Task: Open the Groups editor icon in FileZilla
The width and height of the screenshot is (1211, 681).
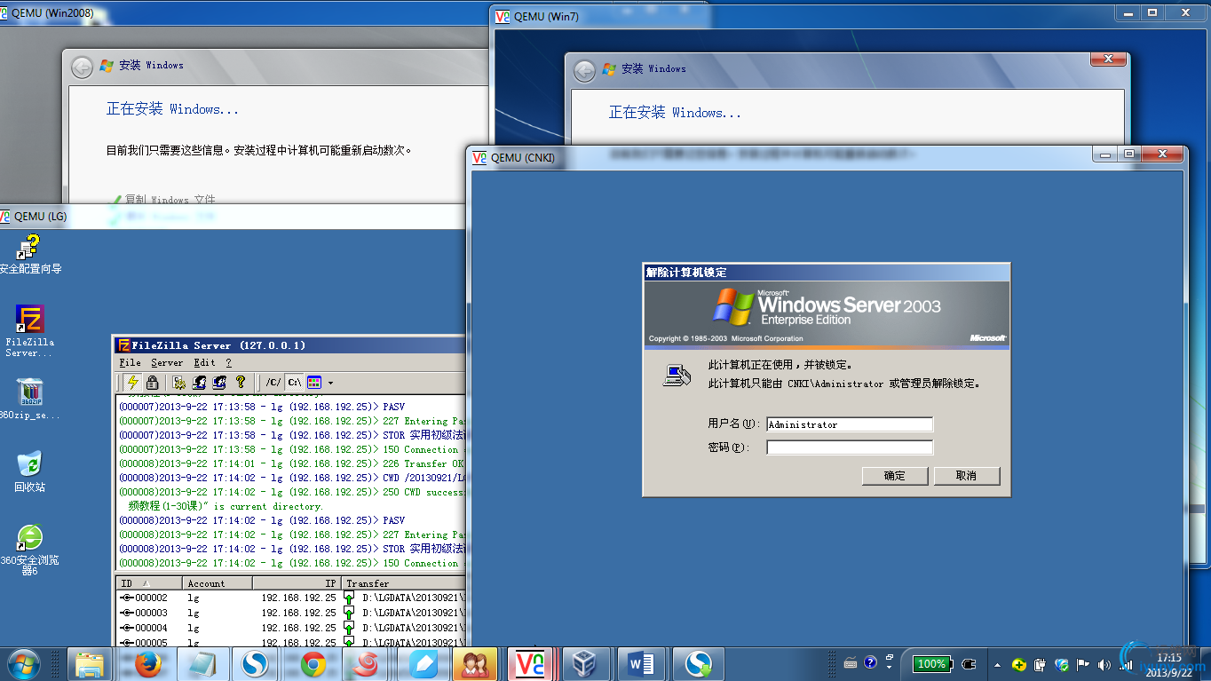Action: pos(219,383)
